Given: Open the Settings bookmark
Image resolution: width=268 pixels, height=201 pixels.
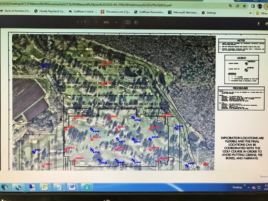Looking at the screenshot, I should click(x=209, y=13).
